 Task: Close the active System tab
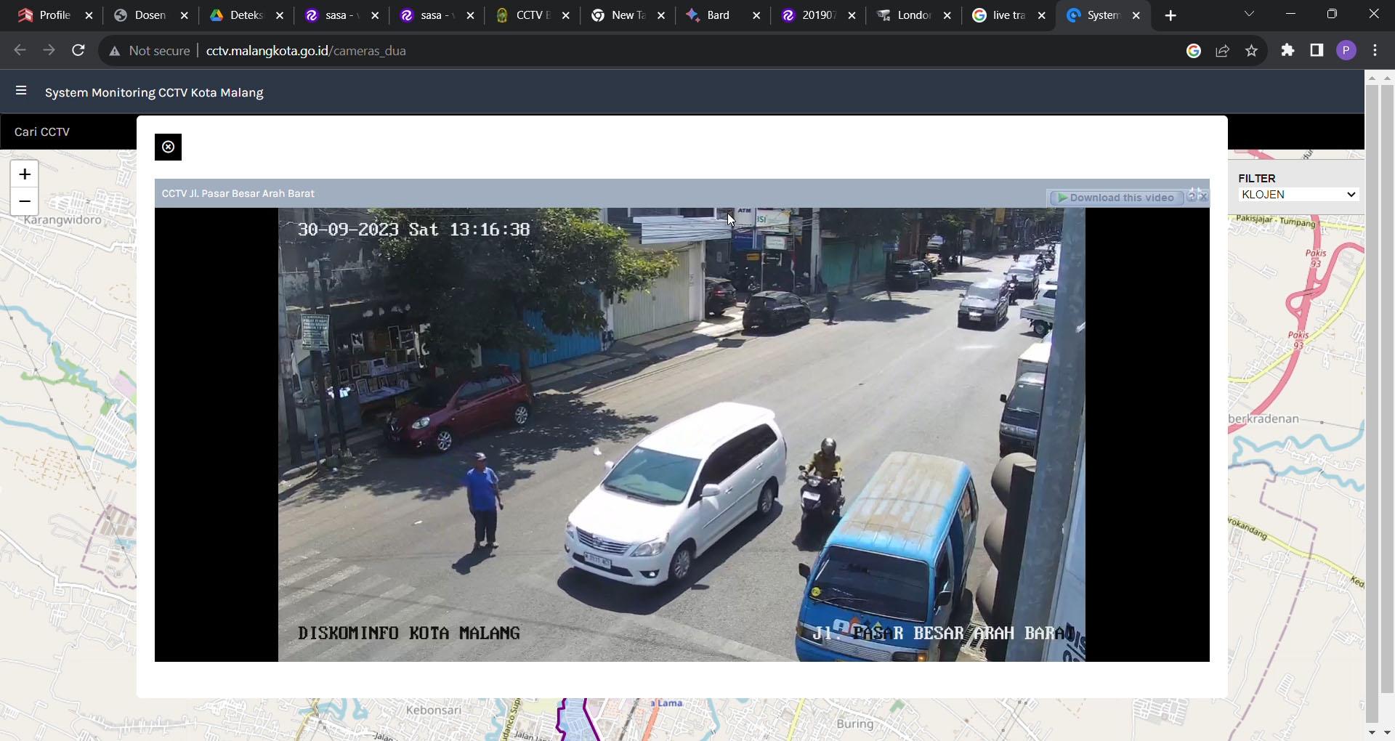click(1136, 15)
